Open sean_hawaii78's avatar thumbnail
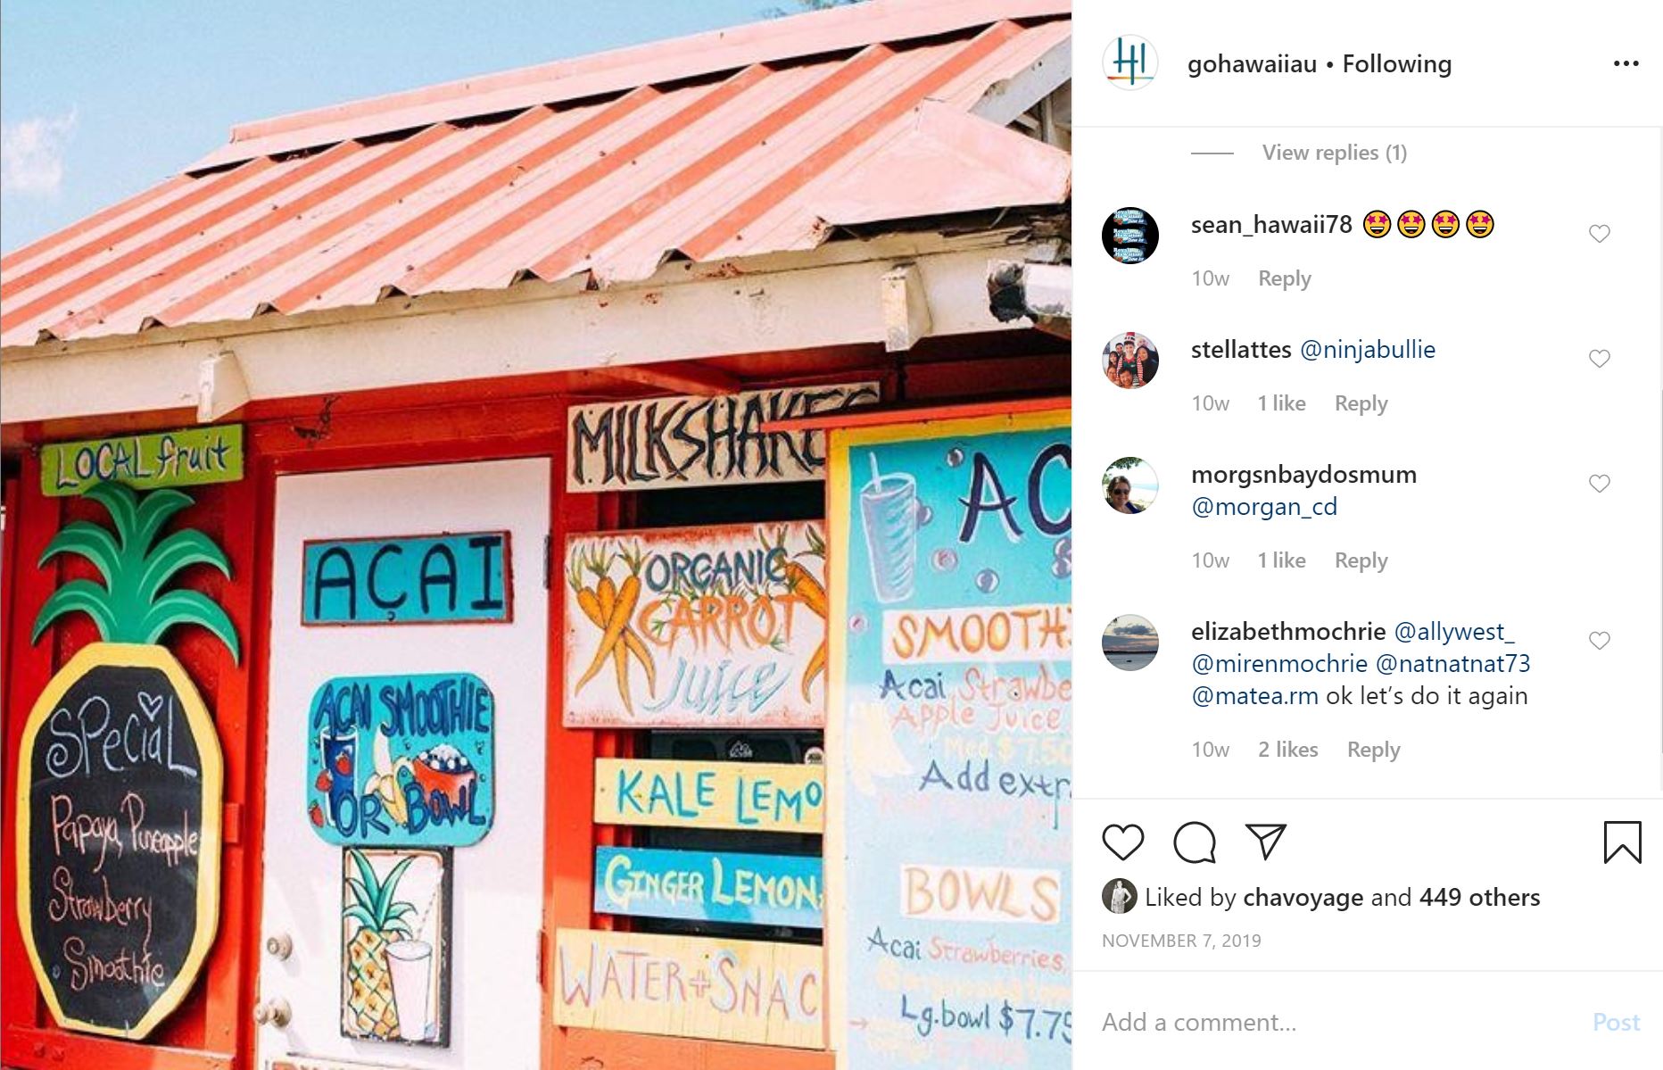The height and width of the screenshot is (1070, 1663). click(1130, 236)
